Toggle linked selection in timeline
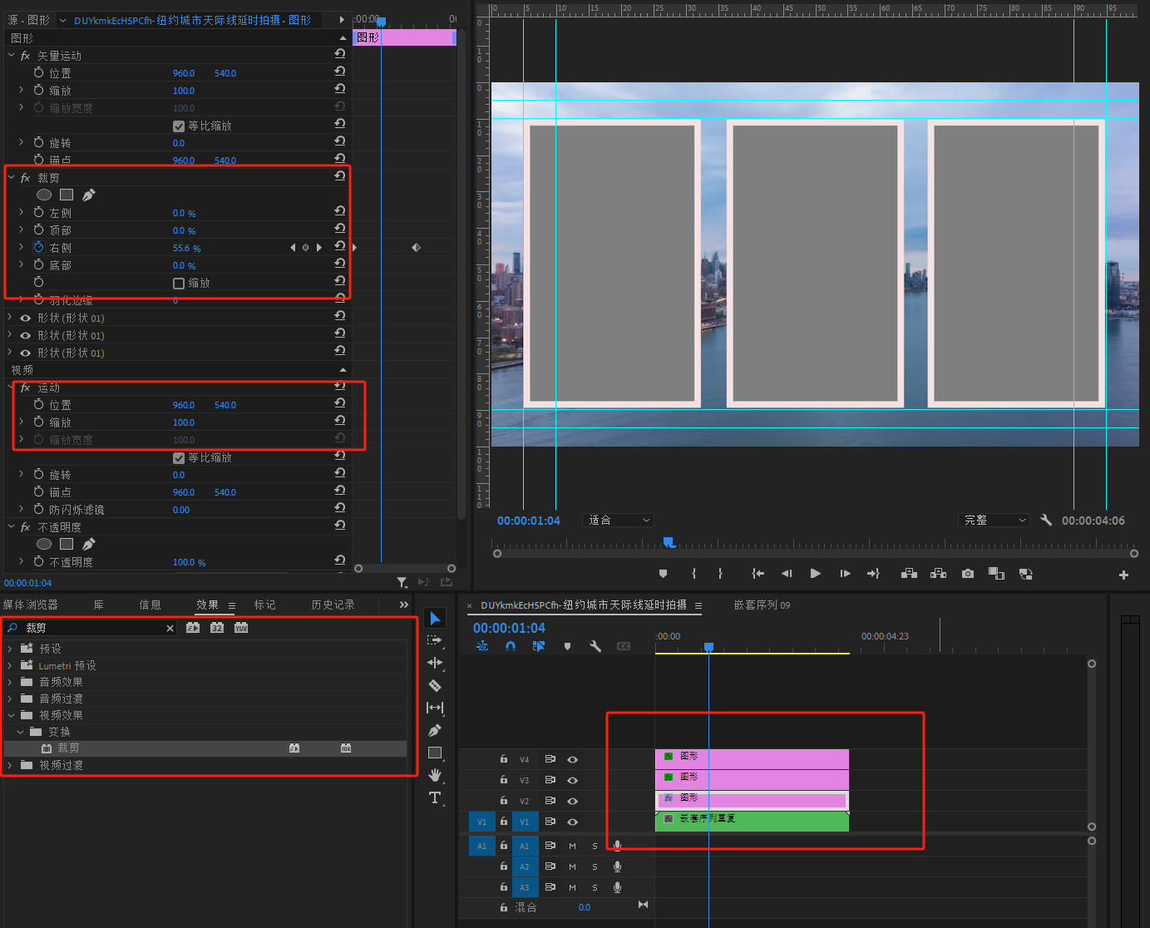 (538, 646)
